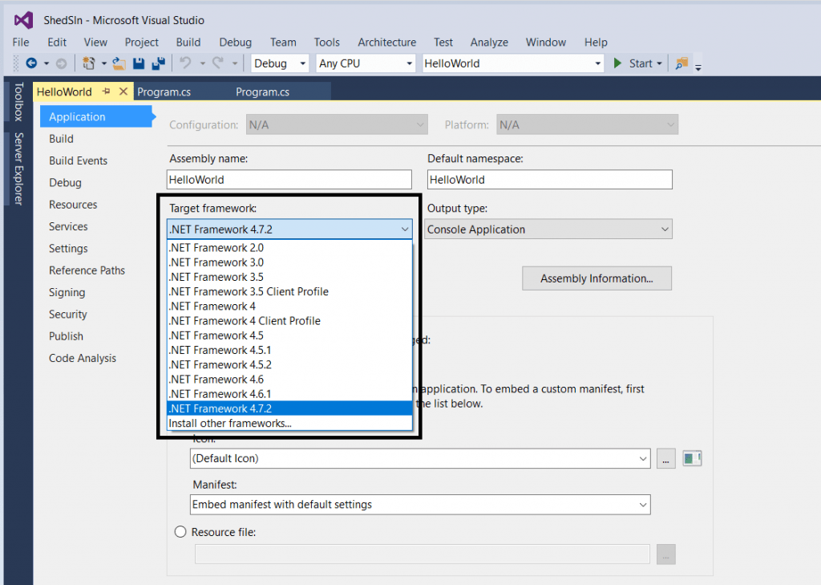Open the Toolbox side panel tab

[19, 102]
